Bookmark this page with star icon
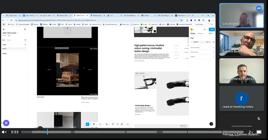The height and width of the screenshot is (140, 268). pos(181,20)
